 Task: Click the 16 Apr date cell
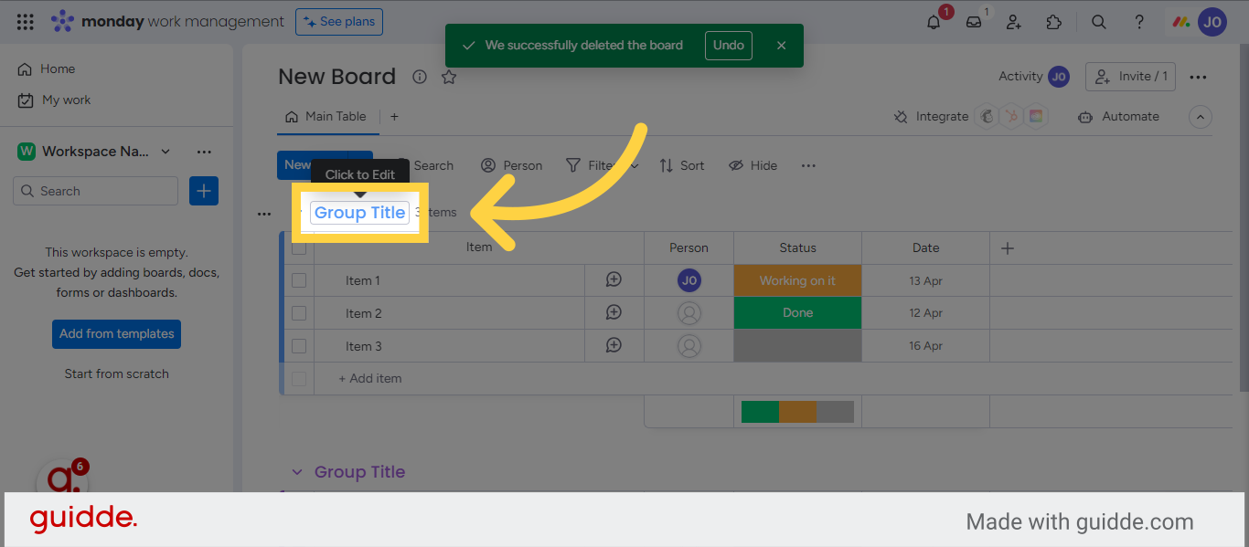(x=925, y=346)
